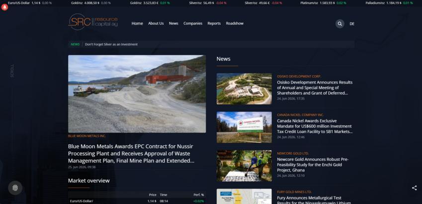This screenshot has width=422, height=204.
Task: Click date 24. Jun 2026, 12:10
Action: click(291, 176)
